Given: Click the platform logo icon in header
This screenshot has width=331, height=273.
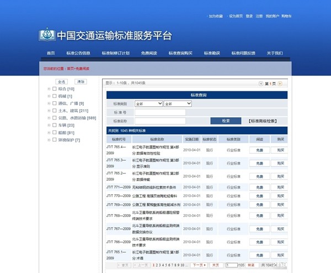Looking at the screenshot, I should (47, 35).
